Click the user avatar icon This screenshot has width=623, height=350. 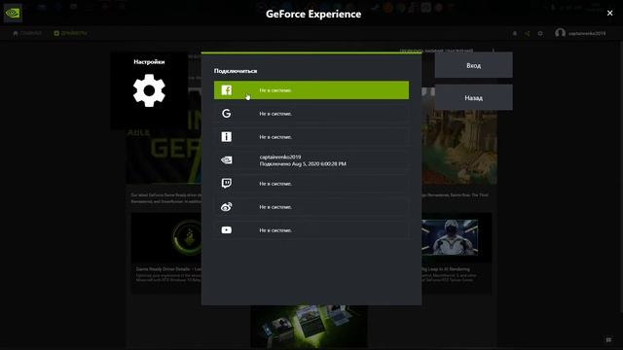coord(561,33)
